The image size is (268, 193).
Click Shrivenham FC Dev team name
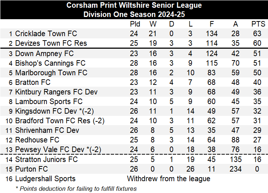pyautogui.click(x=47, y=130)
